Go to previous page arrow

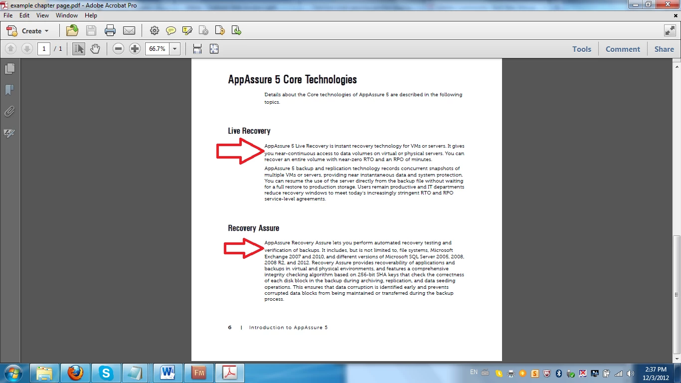(10, 49)
